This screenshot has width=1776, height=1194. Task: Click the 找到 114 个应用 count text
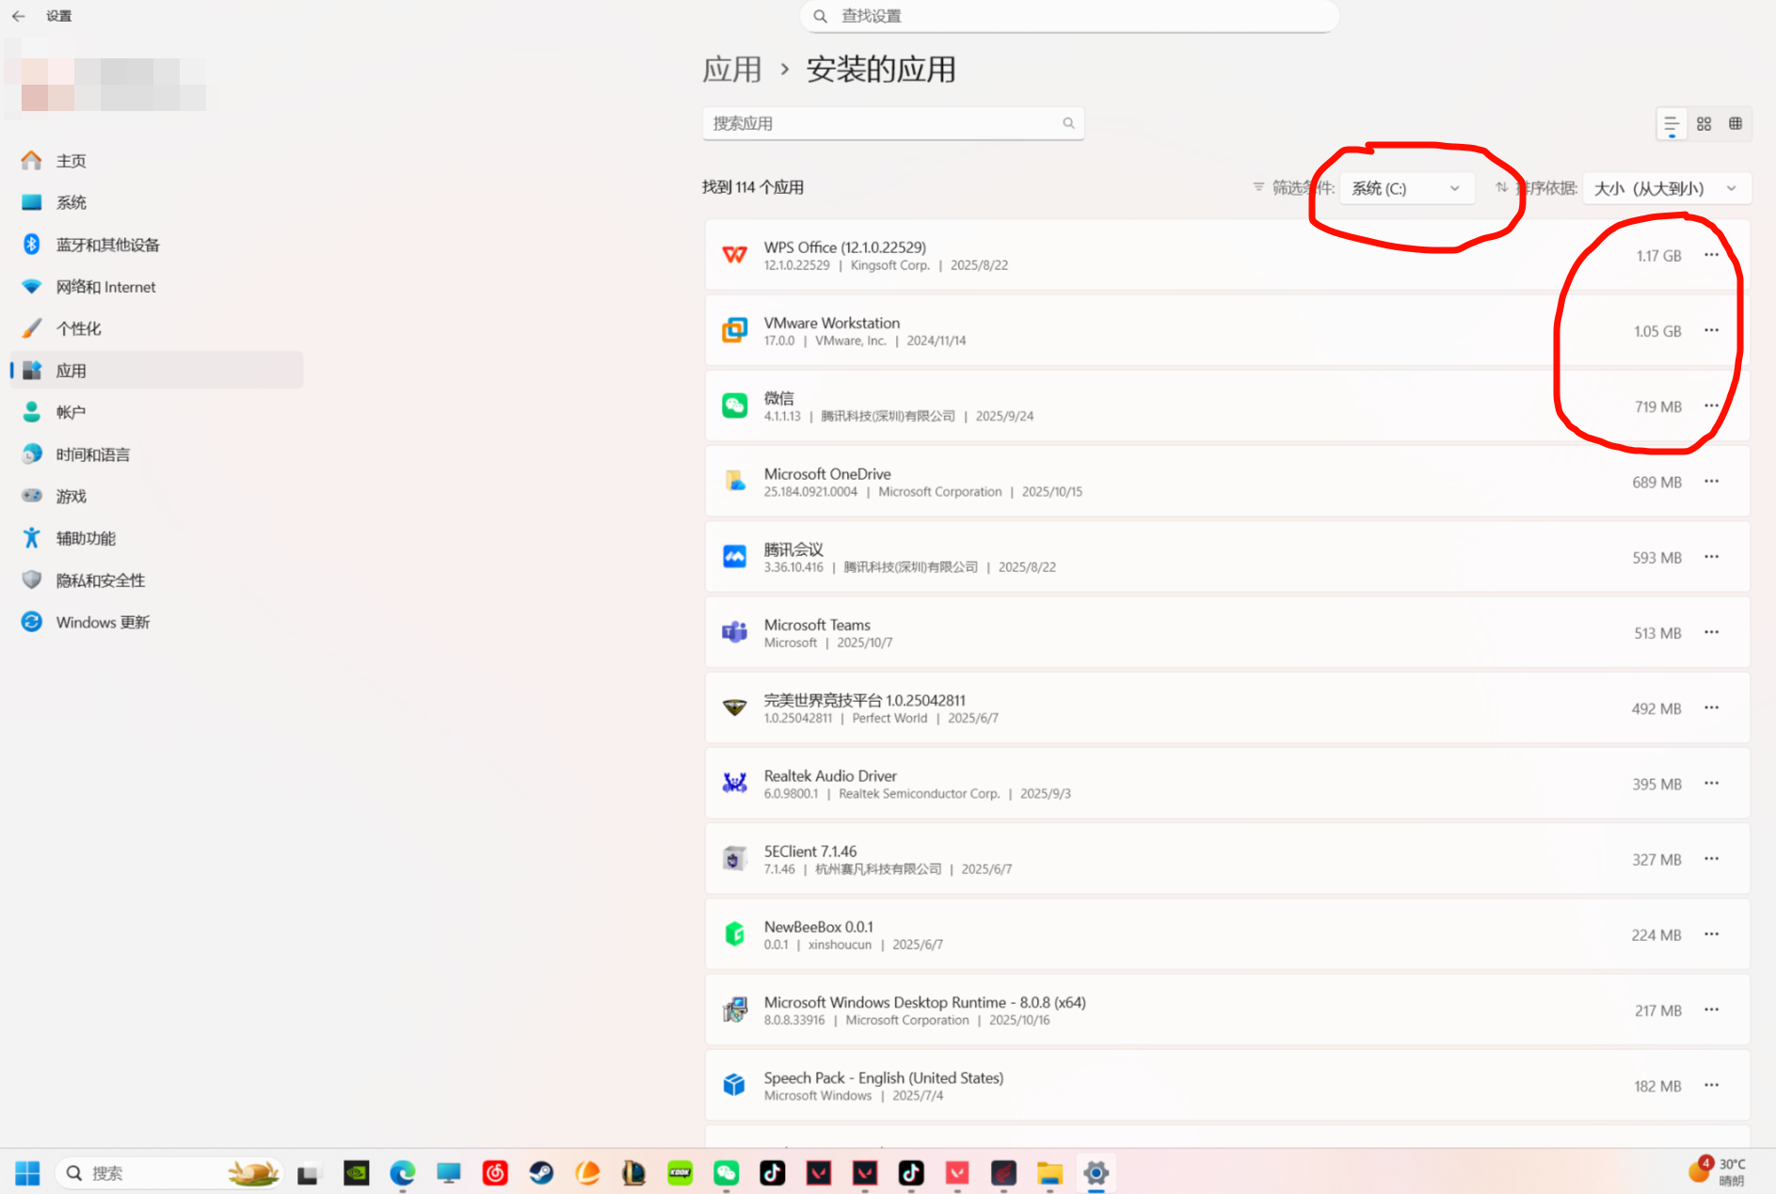pos(753,187)
